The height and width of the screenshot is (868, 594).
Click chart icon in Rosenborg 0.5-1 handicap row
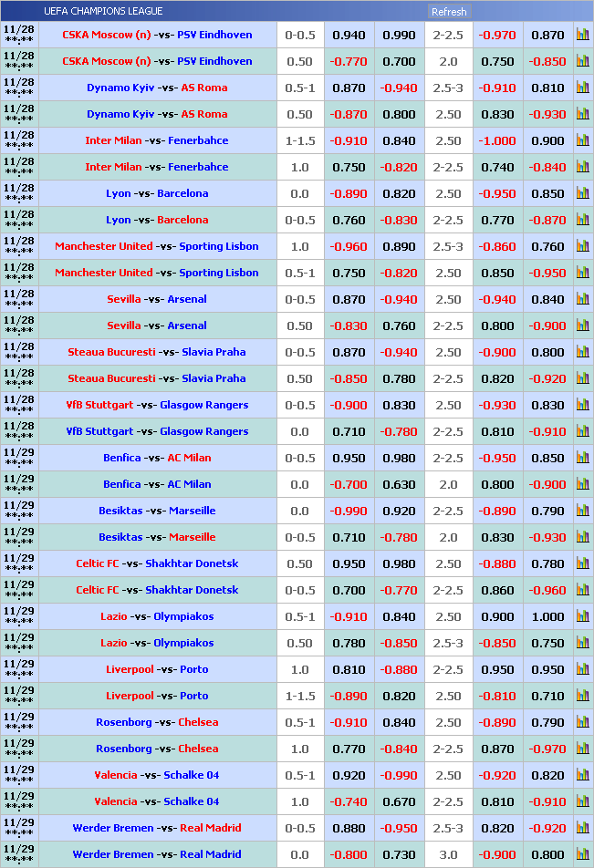582,722
